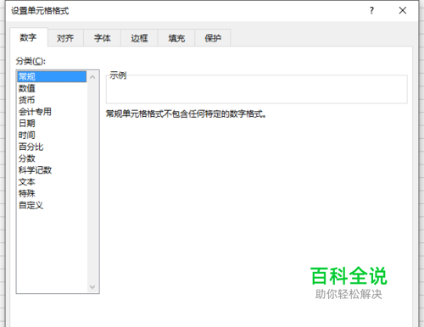Screen dimensions: 424x327
Task: Click the 示例 preview box
Action: point(257,89)
